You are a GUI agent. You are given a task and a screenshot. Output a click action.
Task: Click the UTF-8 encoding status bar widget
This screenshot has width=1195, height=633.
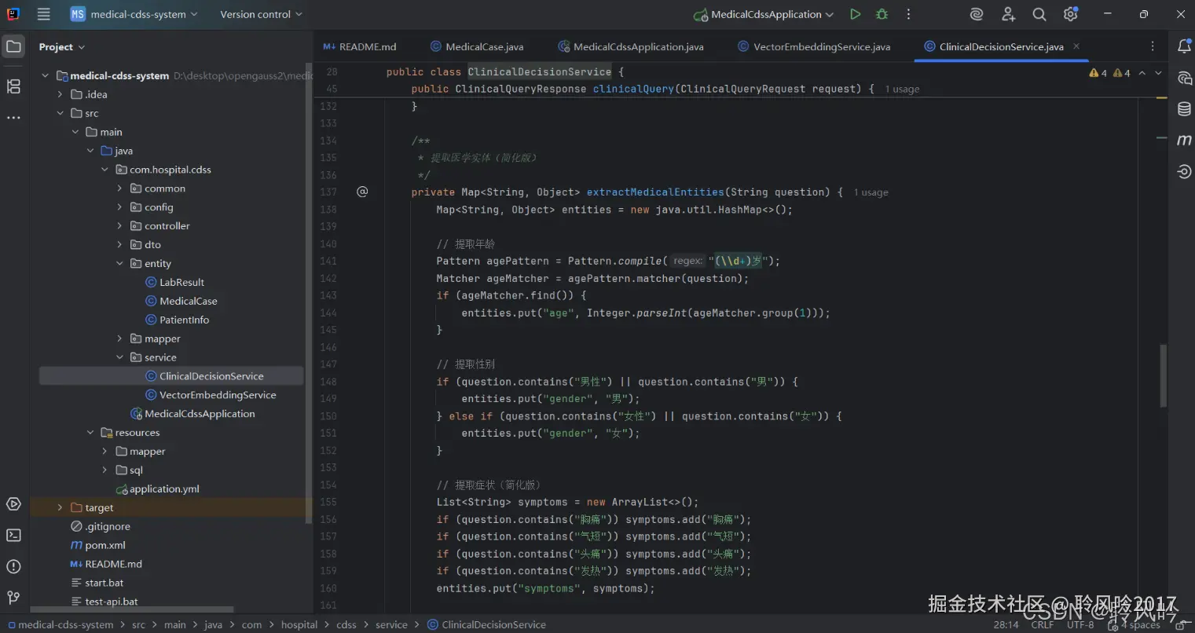(x=1080, y=625)
